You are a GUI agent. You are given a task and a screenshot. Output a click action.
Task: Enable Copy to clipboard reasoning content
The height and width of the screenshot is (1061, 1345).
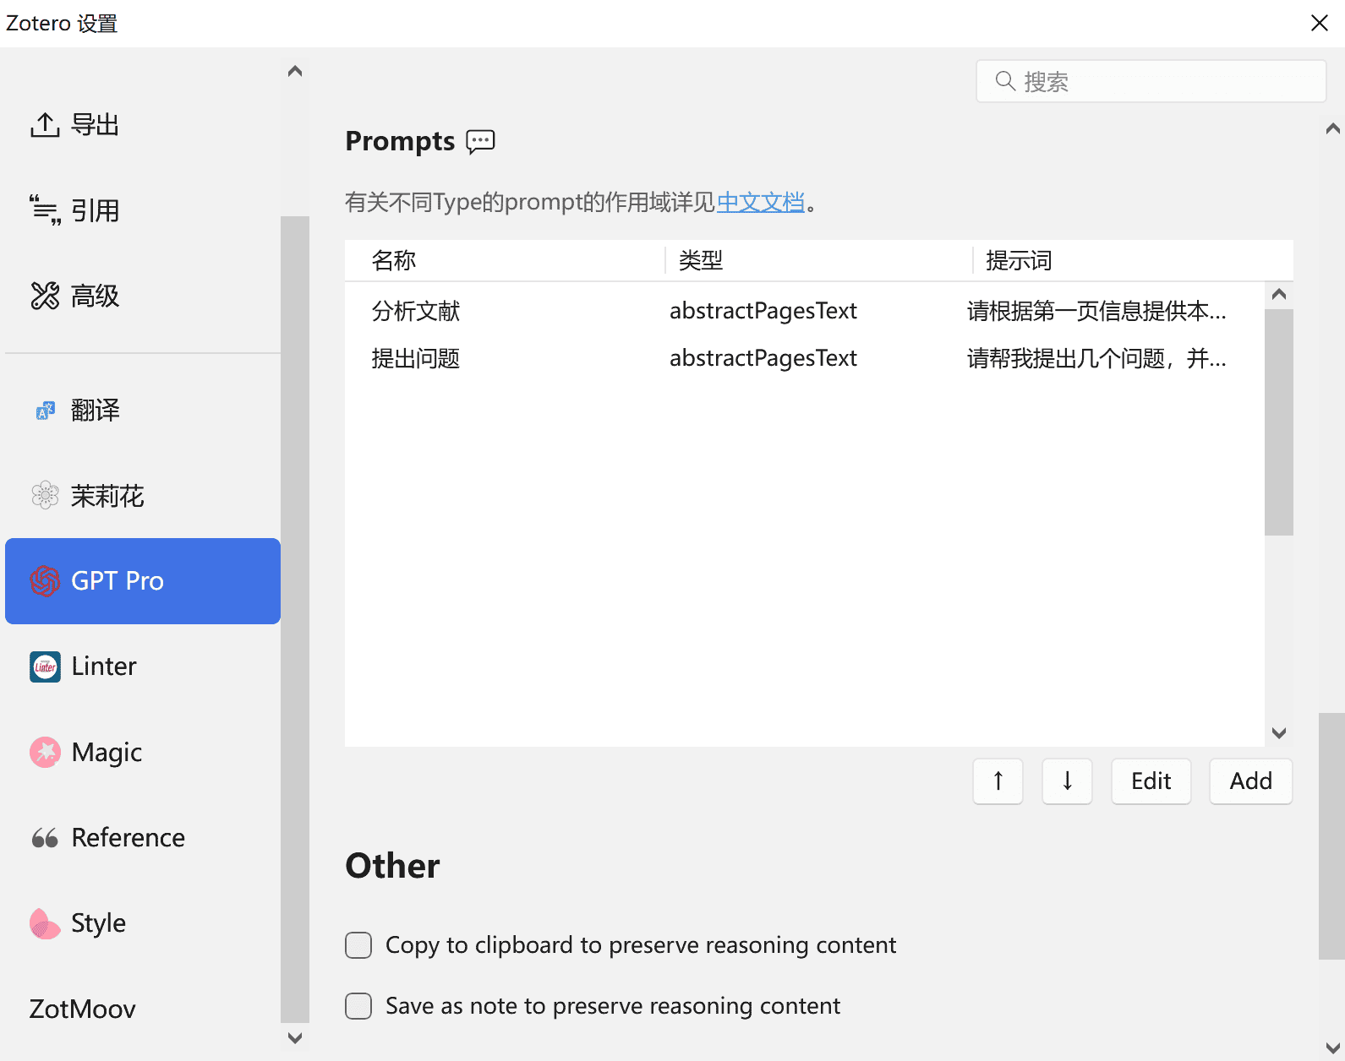358,945
